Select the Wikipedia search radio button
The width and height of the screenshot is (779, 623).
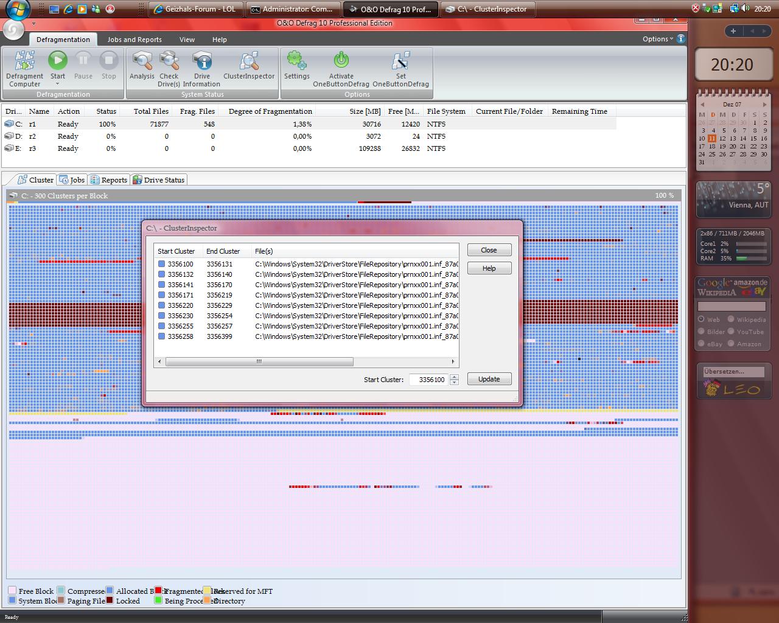(731, 319)
